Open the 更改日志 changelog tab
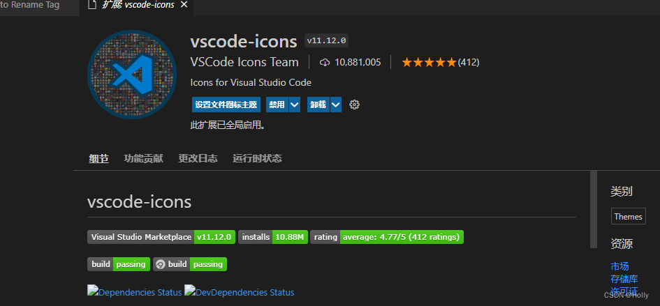The image size is (660, 306). 198,158
